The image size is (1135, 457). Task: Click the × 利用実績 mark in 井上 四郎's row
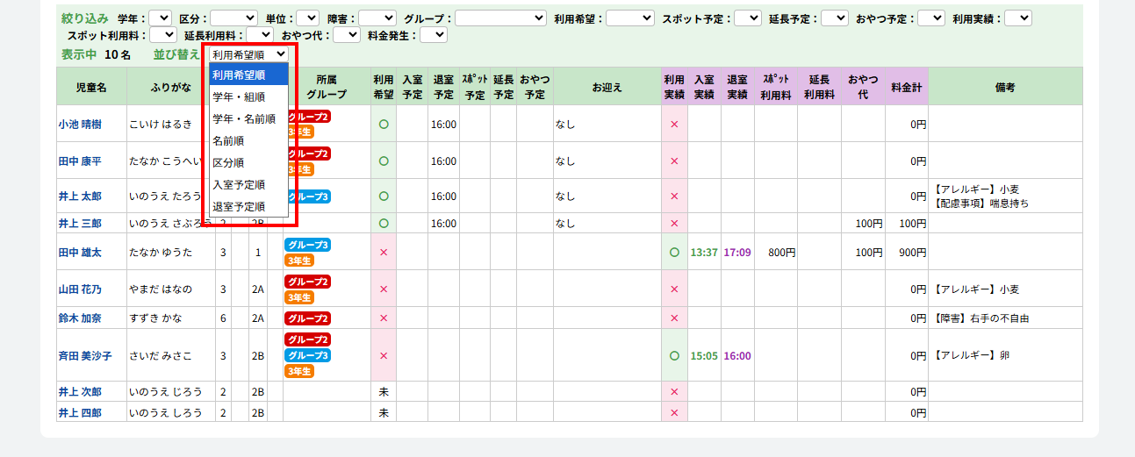tap(674, 413)
